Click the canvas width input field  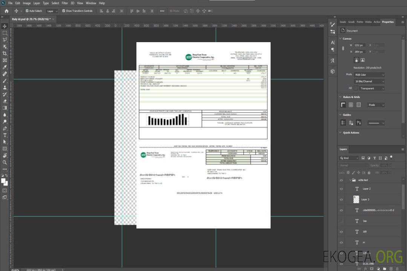pyautogui.click(x=360, y=45)
